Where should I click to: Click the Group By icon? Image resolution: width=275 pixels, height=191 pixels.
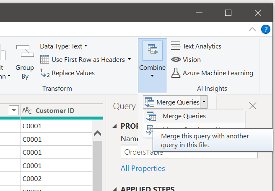[x=25, y=51]
